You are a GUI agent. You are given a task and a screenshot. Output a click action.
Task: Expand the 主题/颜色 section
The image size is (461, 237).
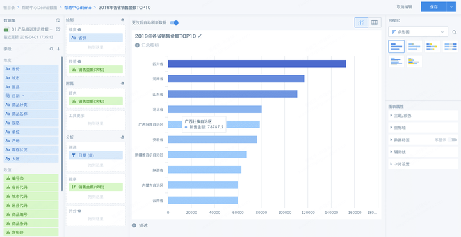tap(423, 116)
